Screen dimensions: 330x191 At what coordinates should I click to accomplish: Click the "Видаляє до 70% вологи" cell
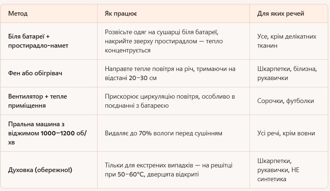point(164,133)
